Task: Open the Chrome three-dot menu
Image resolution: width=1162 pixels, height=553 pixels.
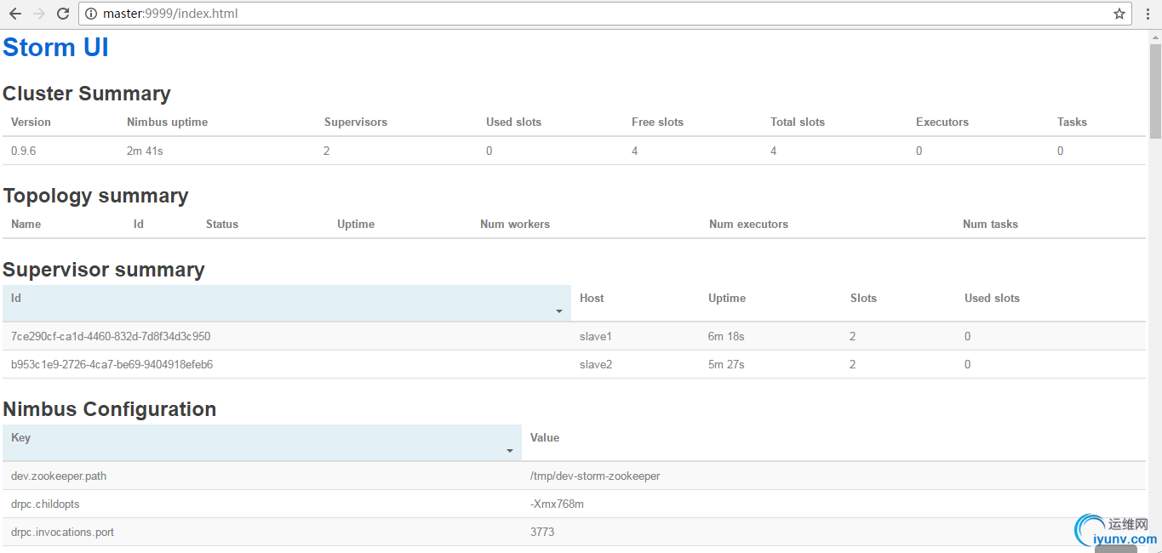Action: [1148, 14]
